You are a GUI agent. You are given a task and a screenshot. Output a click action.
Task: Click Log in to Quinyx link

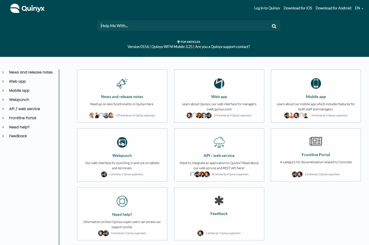pos(267,8)
